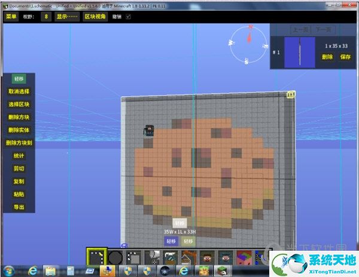Click the olive 轻移 nudge button below size label

(188, 241)
